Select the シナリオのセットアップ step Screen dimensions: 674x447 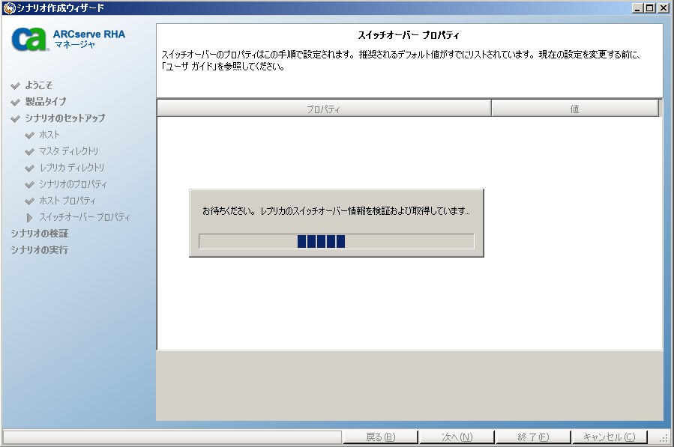[x=65, y=118]
